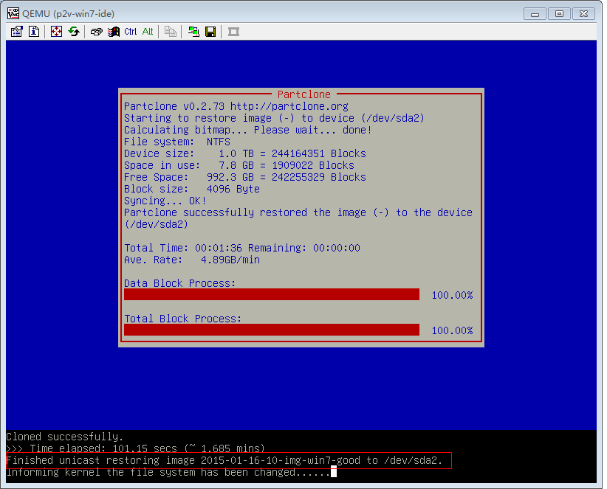Open the VNC window system menu icon
This screenshot has height=489, width=607.
[x=13, y=13]
